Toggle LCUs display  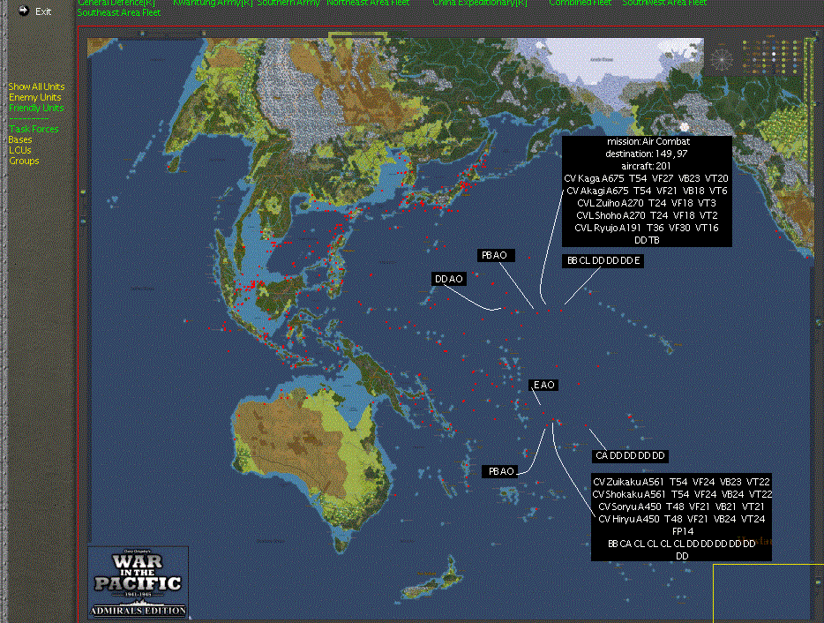[x=20, y=150]
